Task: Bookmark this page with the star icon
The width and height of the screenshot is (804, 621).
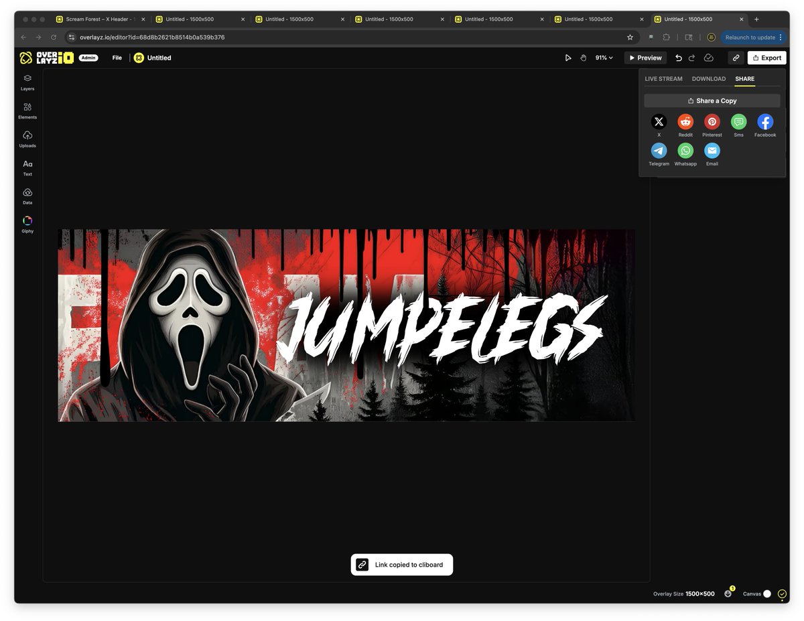Action: [x=630, y=38]
